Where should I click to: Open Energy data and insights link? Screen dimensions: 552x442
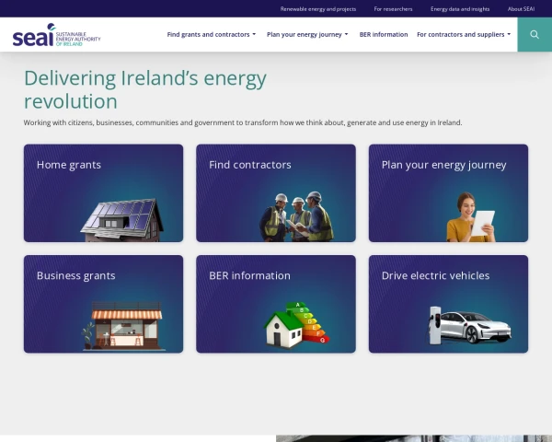460,9
